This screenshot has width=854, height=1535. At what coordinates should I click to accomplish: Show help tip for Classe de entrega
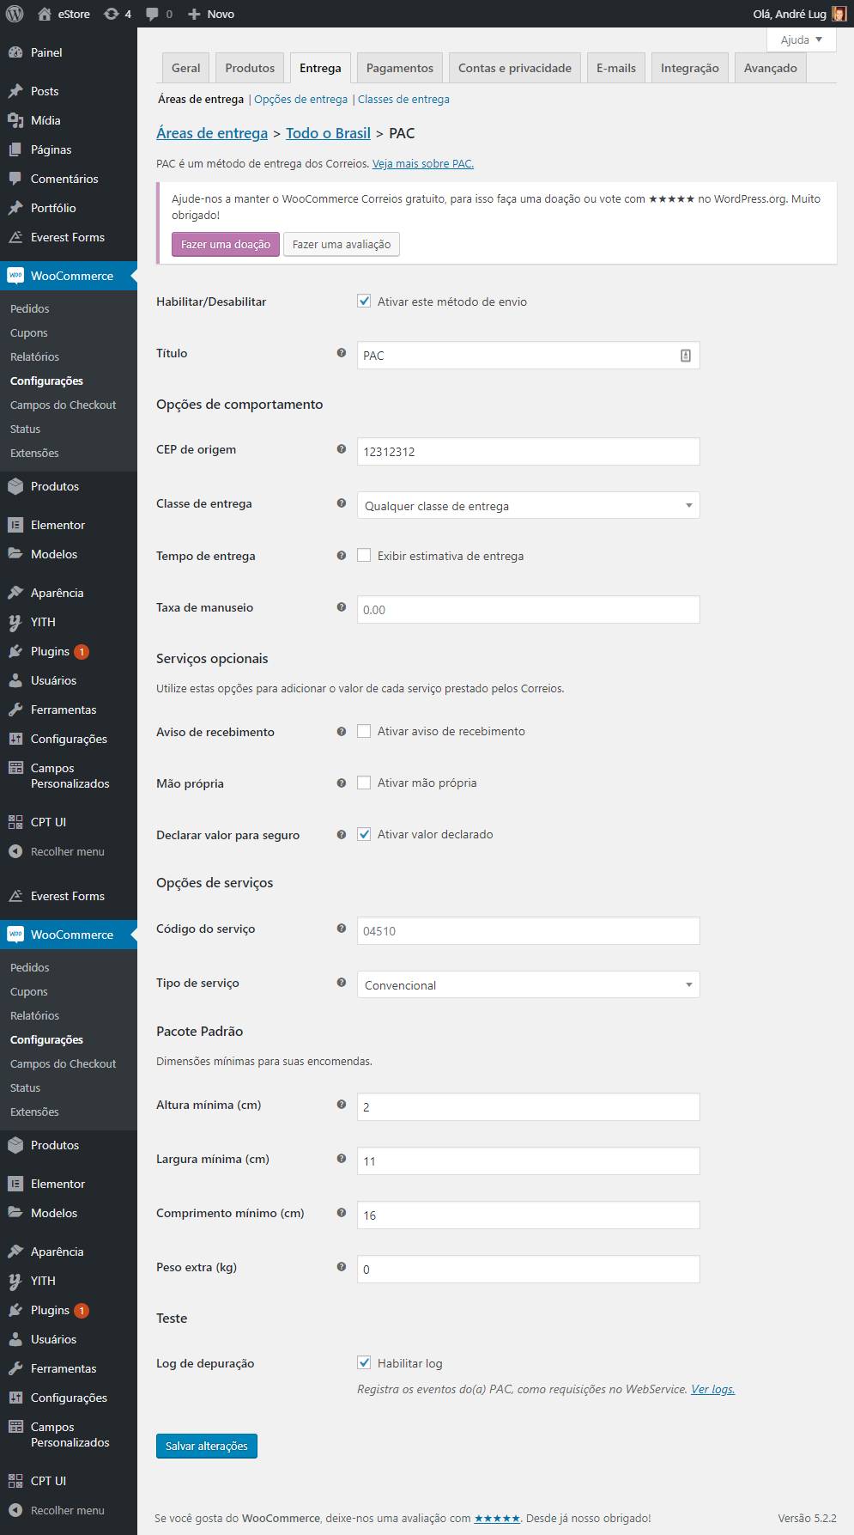point(342,503)
